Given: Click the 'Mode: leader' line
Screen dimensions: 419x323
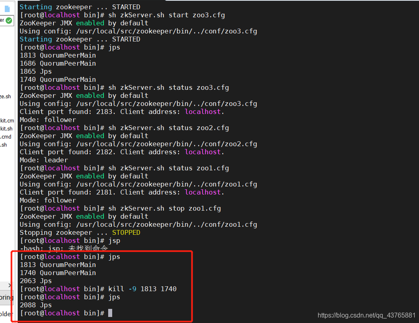Looking at the screenshot, I should pos(44,160).
